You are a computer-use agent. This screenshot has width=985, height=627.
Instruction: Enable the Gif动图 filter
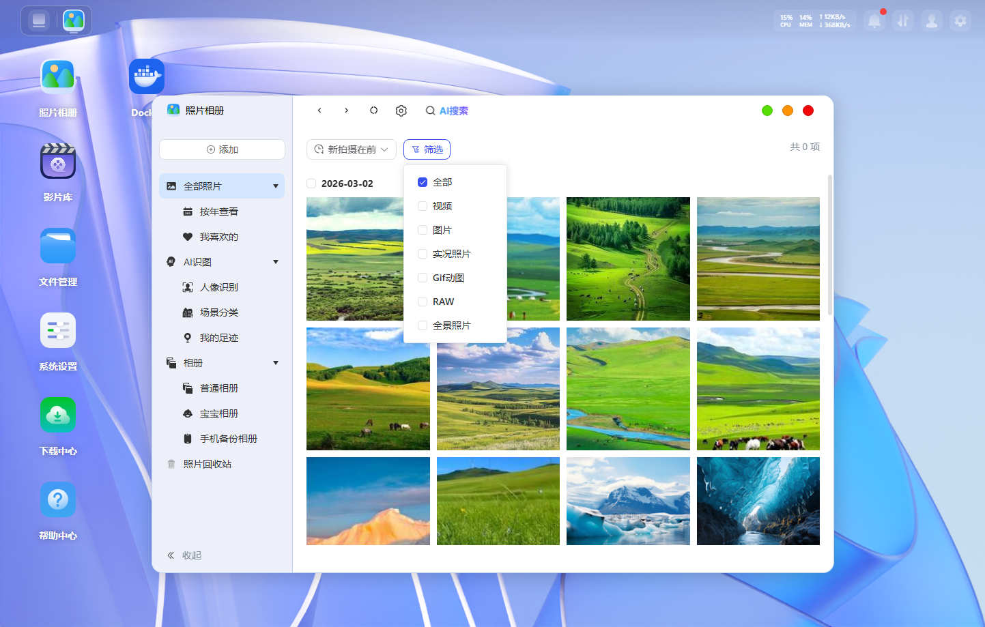(423, 278)
